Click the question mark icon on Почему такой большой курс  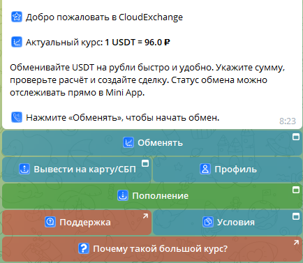[x=84, y=248]
